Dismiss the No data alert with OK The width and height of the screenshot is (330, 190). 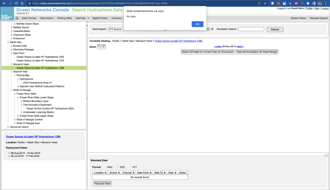pyautogui.click(x=198, y=24)
